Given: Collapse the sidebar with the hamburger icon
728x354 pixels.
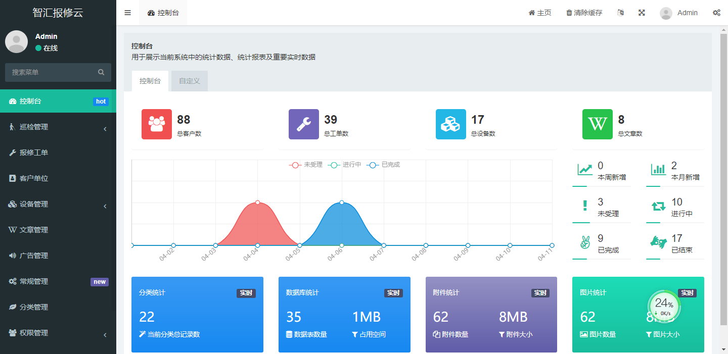Looking at the screenshot, I should coord(127,13).
